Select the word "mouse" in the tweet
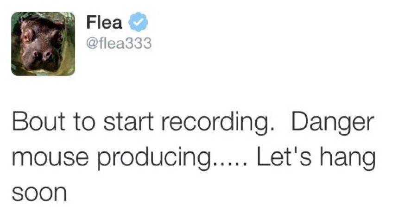The width and height of the screenshot is (417, 218). [x=50, y=158]
